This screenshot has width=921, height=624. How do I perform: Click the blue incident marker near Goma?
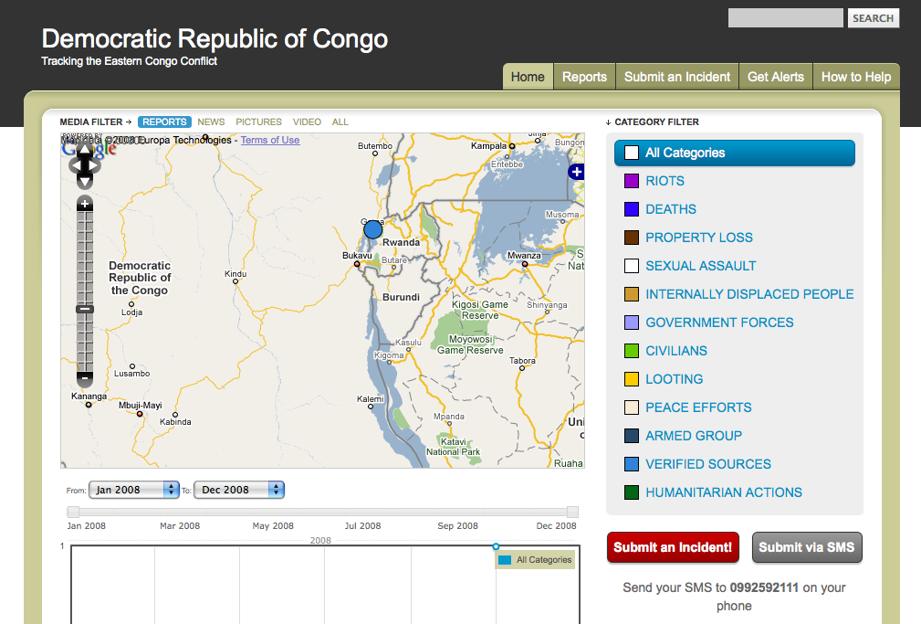pyautogui.click(x=372, y=229)
